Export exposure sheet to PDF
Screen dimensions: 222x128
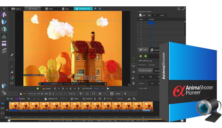(142, 15)
